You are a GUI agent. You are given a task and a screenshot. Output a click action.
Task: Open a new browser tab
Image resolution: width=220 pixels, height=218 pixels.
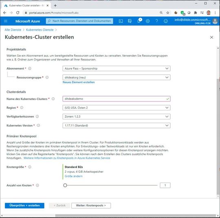(55, 5)
